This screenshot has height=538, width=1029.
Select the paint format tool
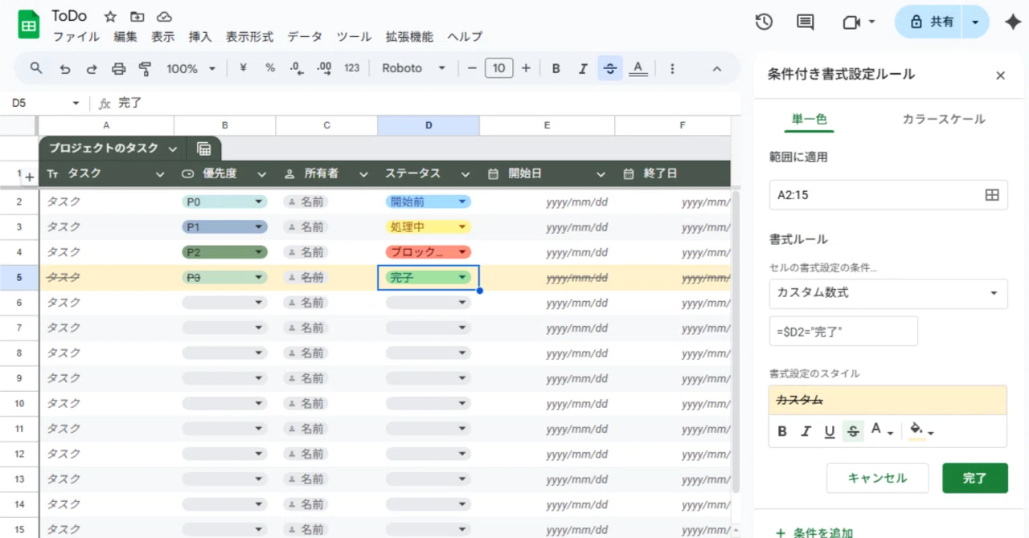tap(145, 69)
